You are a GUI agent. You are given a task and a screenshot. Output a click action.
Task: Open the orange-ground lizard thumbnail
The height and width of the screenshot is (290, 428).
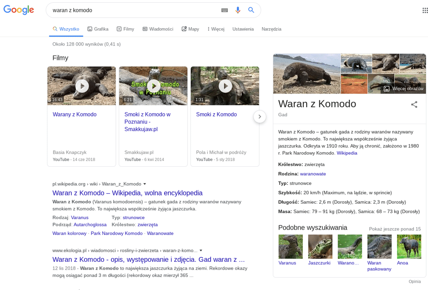(x=354, y=84)
